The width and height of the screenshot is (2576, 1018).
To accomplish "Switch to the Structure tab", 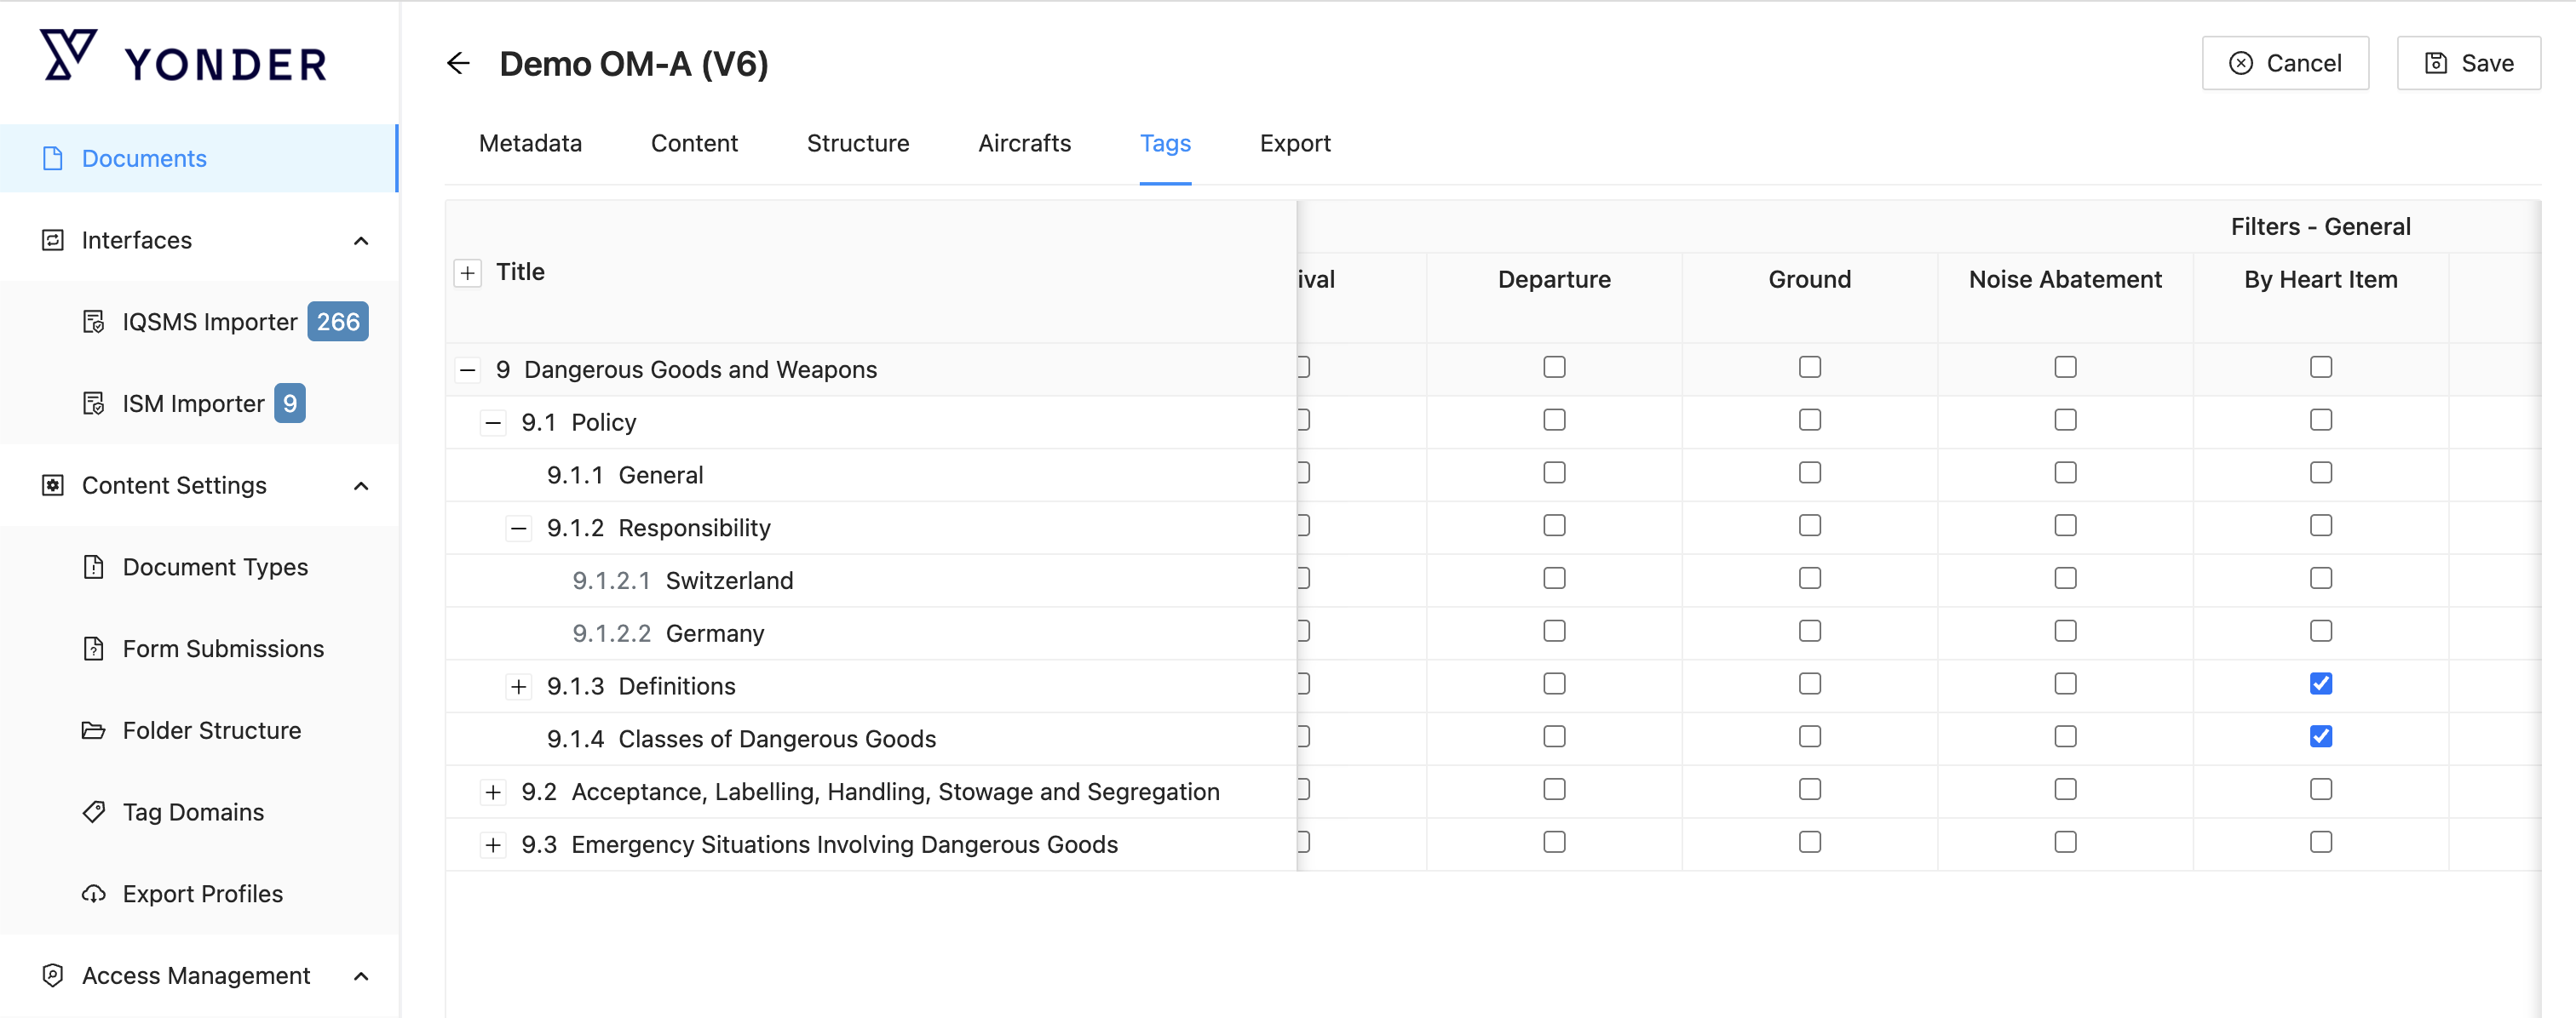I will pos(857,144).
